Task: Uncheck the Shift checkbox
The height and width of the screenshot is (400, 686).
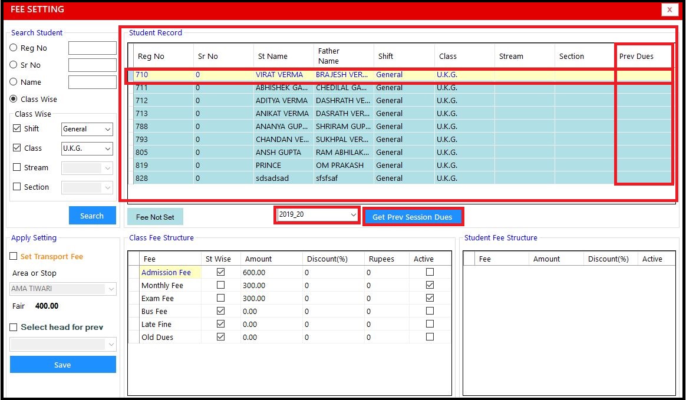Action: [17, 129]
